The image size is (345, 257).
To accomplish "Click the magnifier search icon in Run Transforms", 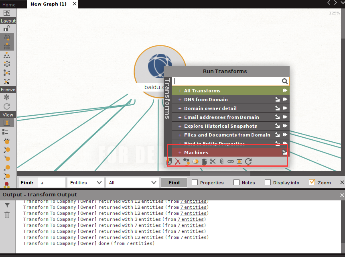I will pyautogui.click(x=285, y=81).
